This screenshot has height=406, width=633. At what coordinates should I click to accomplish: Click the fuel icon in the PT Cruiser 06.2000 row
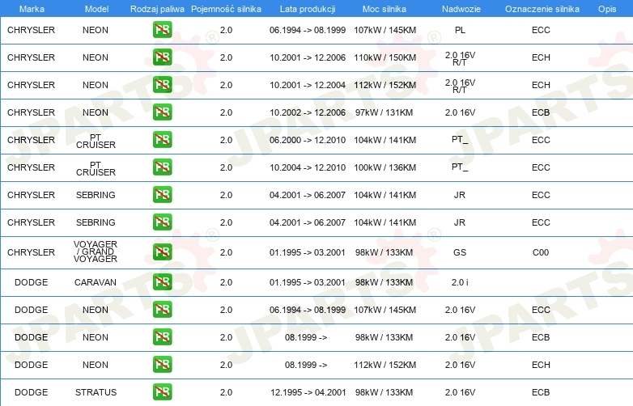[162, 139]
